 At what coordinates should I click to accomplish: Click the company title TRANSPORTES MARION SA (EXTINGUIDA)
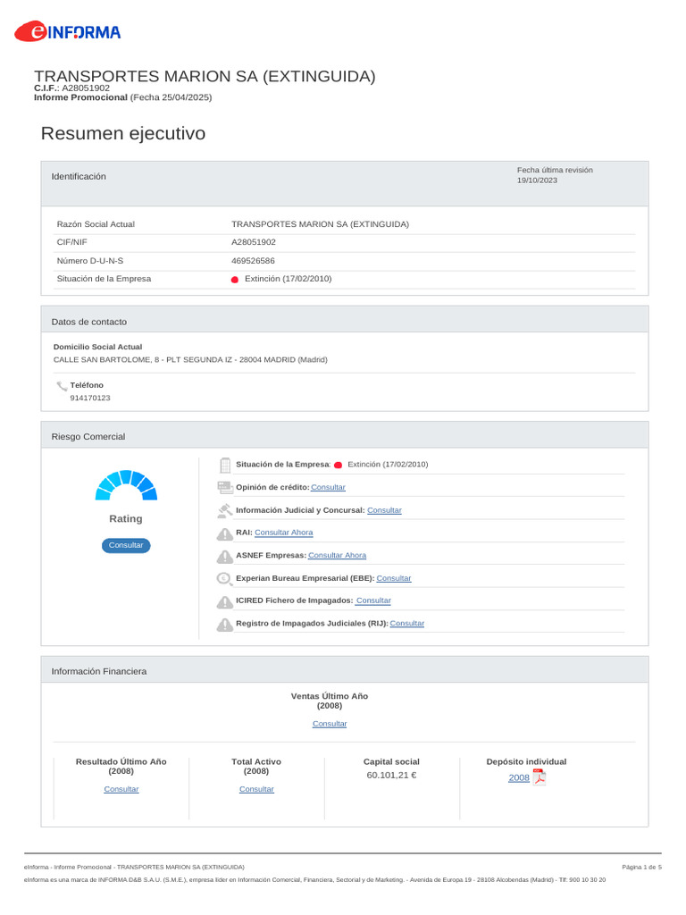[205, 76]
